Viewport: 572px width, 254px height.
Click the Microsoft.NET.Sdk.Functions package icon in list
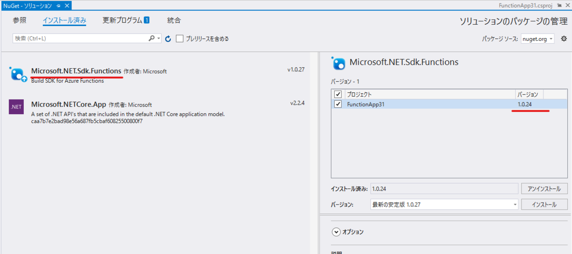18,74
